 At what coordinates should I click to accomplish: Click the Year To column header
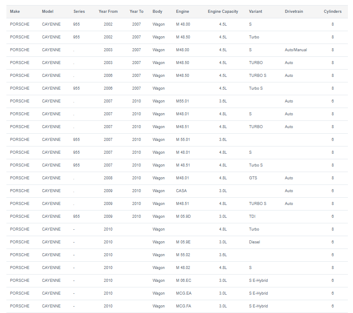137,12
